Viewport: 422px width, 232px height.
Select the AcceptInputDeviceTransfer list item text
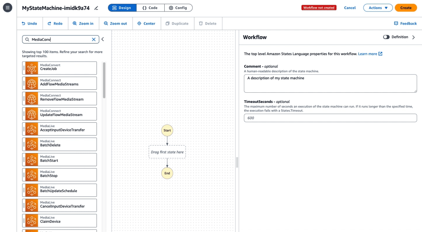point(63,130)
